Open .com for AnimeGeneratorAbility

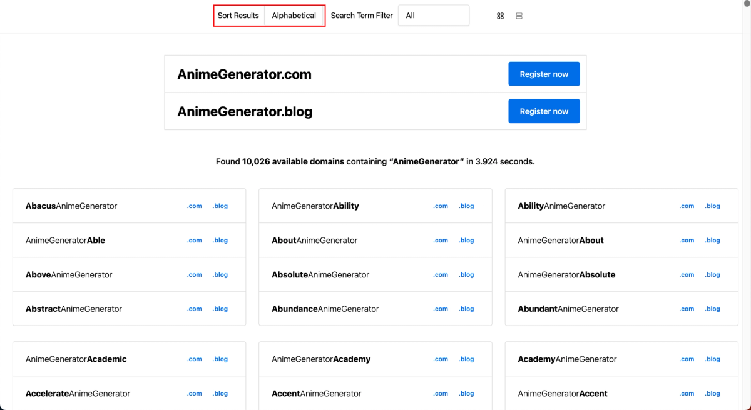tap(441, 206)
